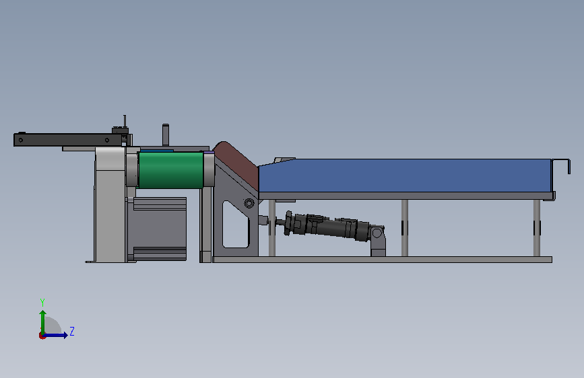Click the gray quarter arc of the triad
This screenshot has height=378, width=584.
53,325
